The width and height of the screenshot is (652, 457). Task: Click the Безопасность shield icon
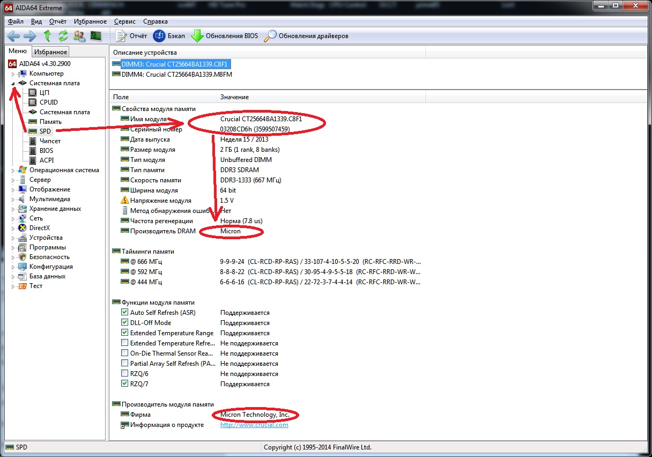pos(23,257)
